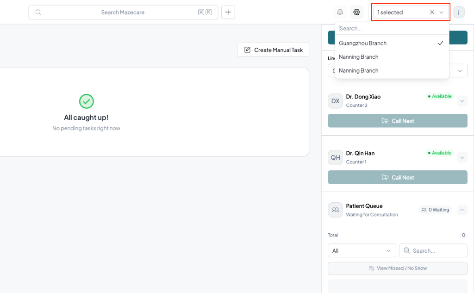
Task: Click Call Next for Dr. Dong Xiao
Action: [398, 121]
